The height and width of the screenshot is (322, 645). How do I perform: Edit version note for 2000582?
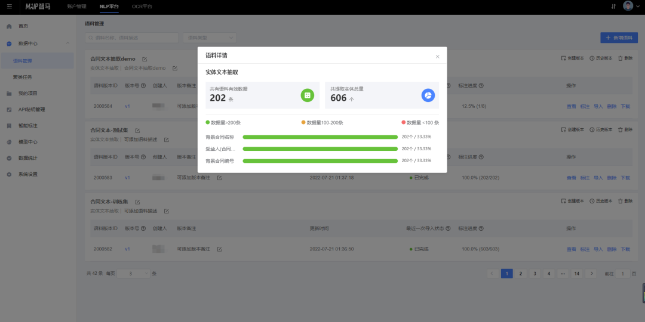pos(219,249)
